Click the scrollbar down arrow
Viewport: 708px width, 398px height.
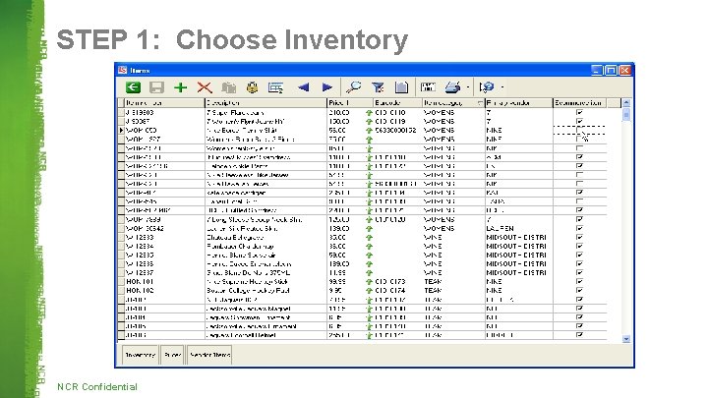tap(626, 339)
